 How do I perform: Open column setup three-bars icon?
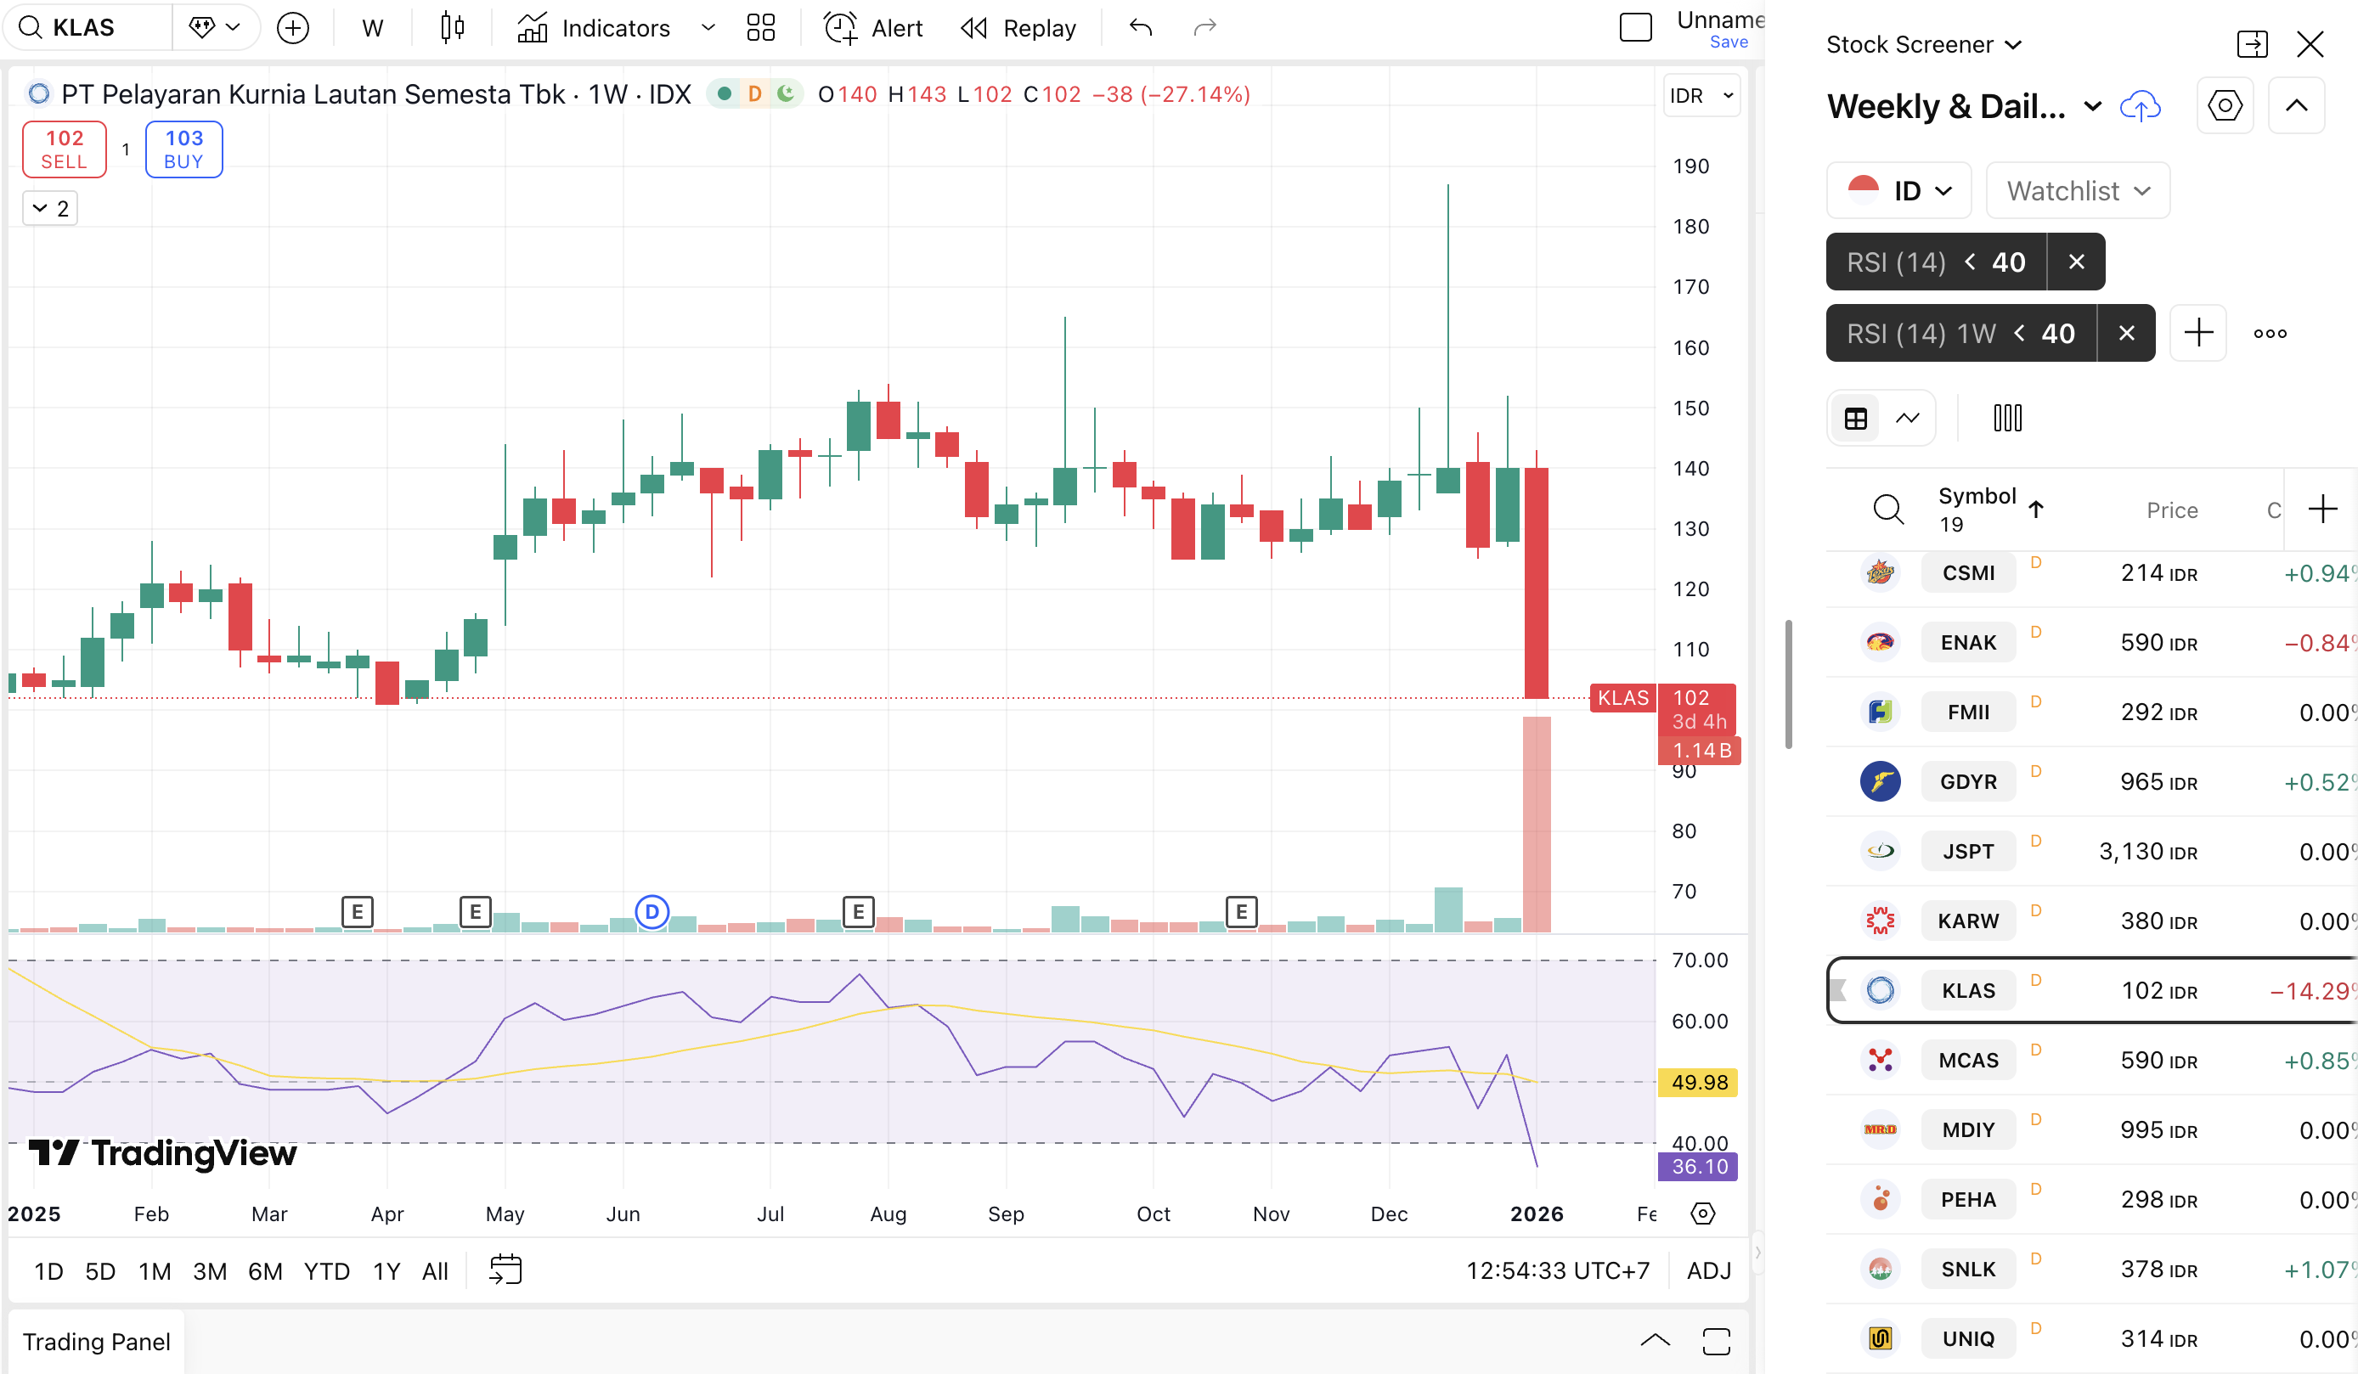(2007, 418)
